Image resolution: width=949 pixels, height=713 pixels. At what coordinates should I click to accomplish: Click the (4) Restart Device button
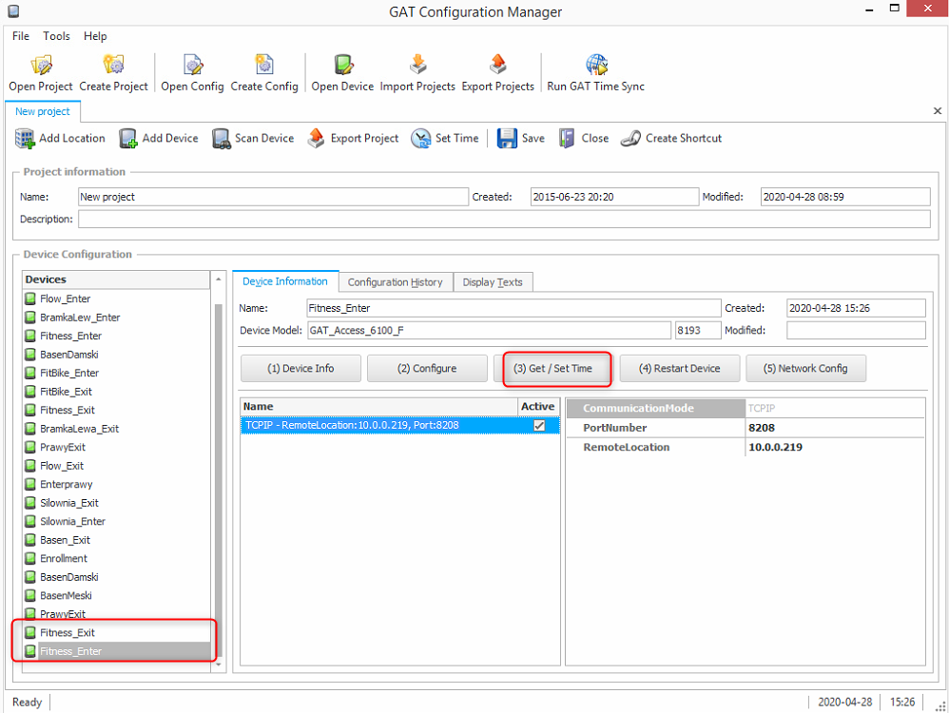point(679,369)
